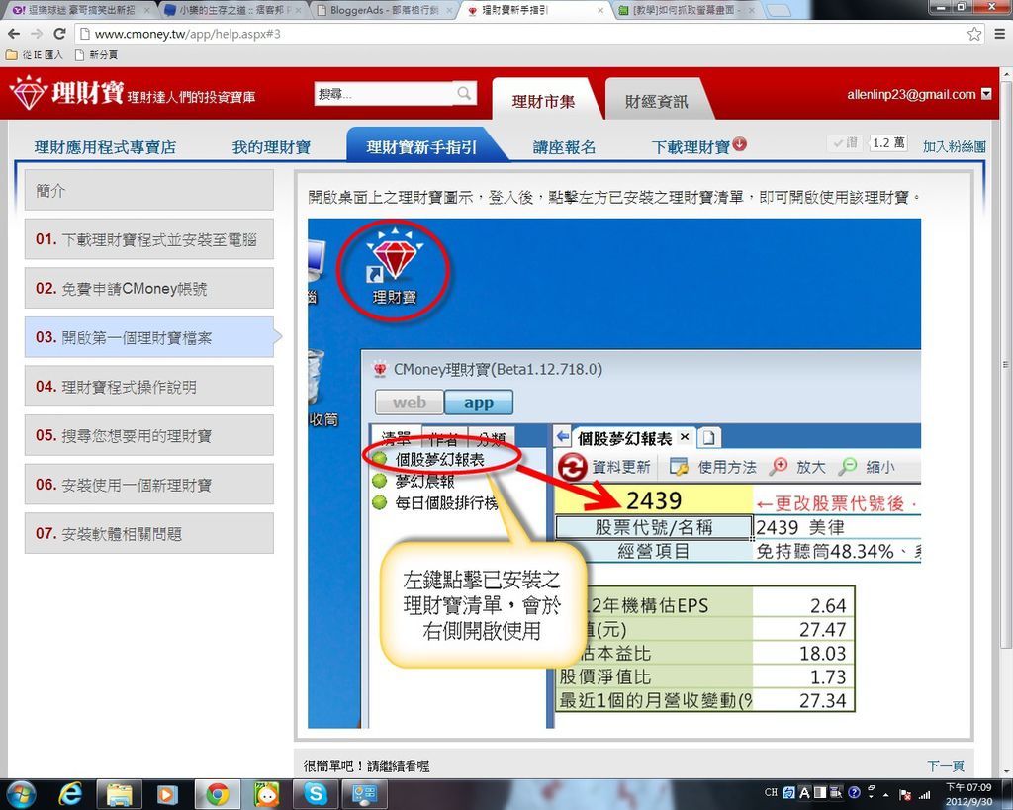
Task: Open a new browser tab button
Action: 779,10
